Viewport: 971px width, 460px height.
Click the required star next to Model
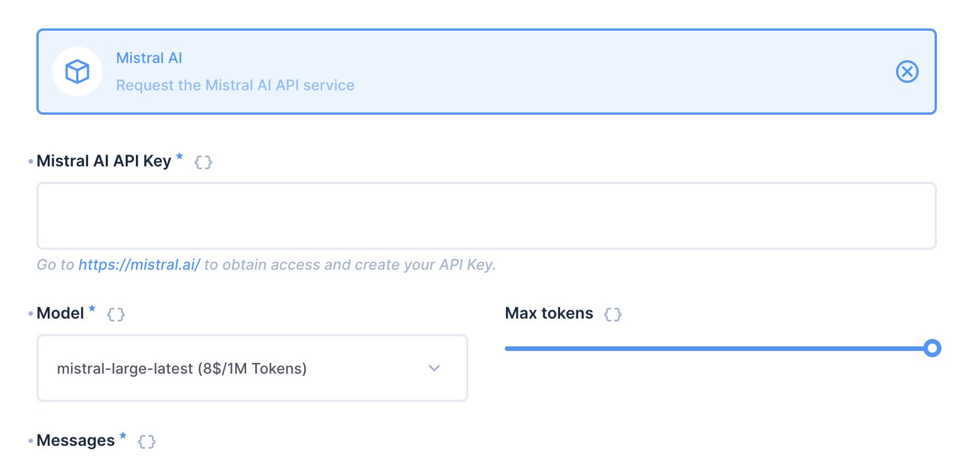(92, 309)
